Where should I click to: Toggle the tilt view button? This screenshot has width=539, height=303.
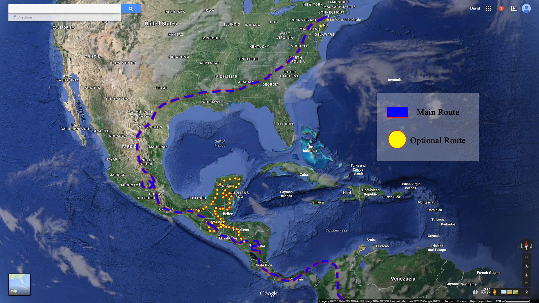tap(527, 257)
